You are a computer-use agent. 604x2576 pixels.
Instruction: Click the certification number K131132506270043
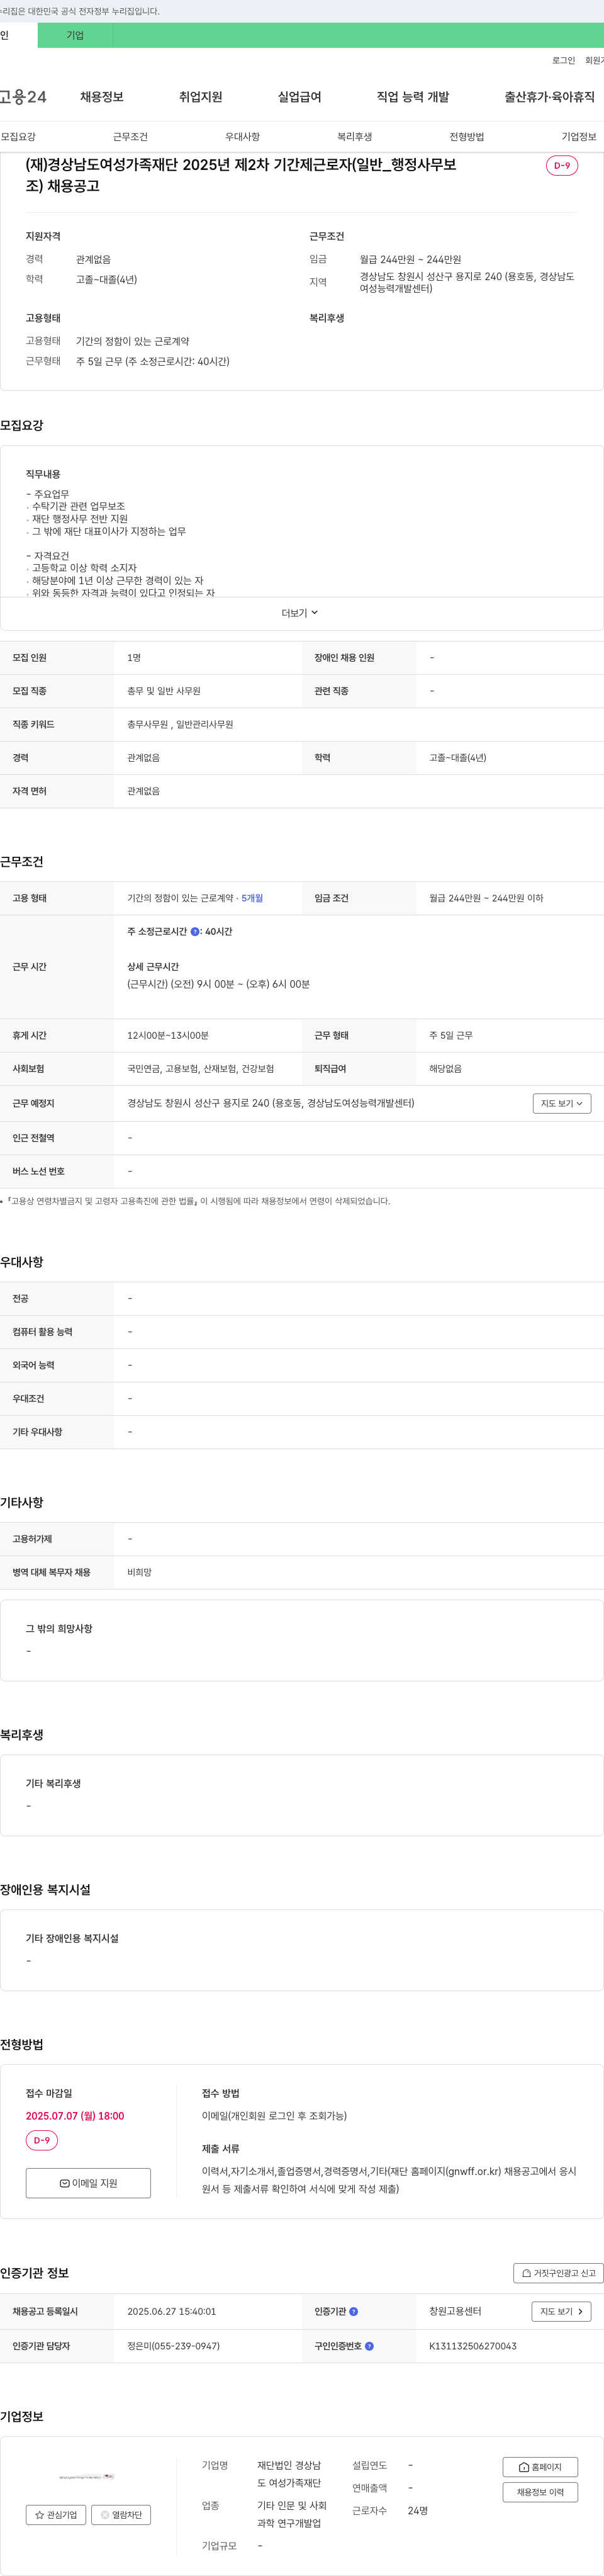(x=473, y=2345)
